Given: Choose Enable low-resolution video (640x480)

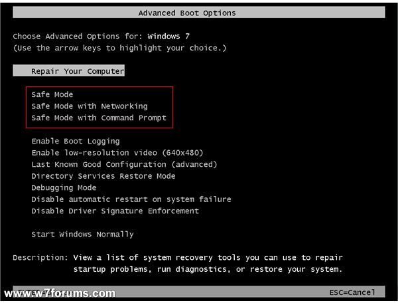Looking at the screenshot, I should [117, 153].
